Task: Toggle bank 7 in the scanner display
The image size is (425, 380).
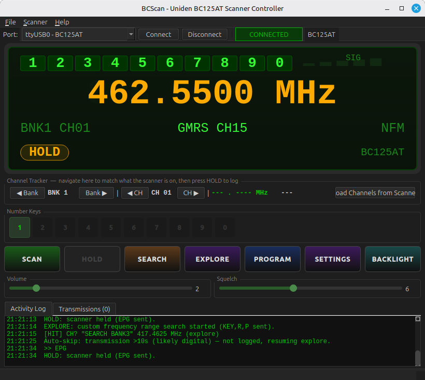Action: tap(197, 63)
